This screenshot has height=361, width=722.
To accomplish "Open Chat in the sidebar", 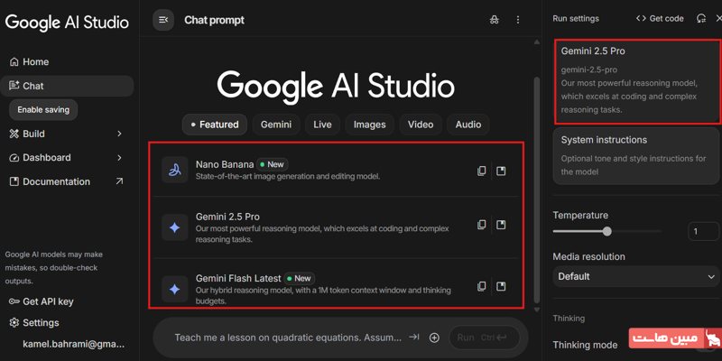I will pyautogui.click(x=67, y=86).
